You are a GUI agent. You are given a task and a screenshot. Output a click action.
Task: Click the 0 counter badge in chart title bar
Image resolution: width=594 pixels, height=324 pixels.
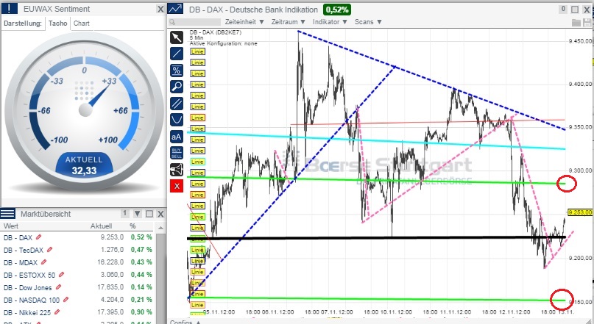coord(563,9)
